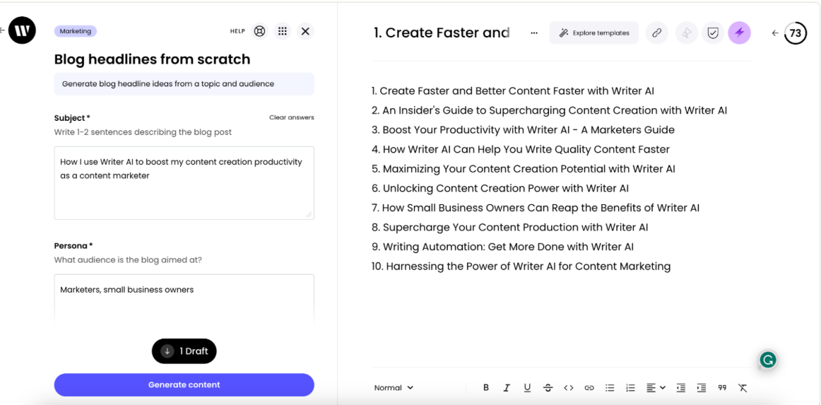Viewport: 821px width, 405px height.
Task: Click 'Blog headlines from scratch' heading
Action: pos(153,59)
